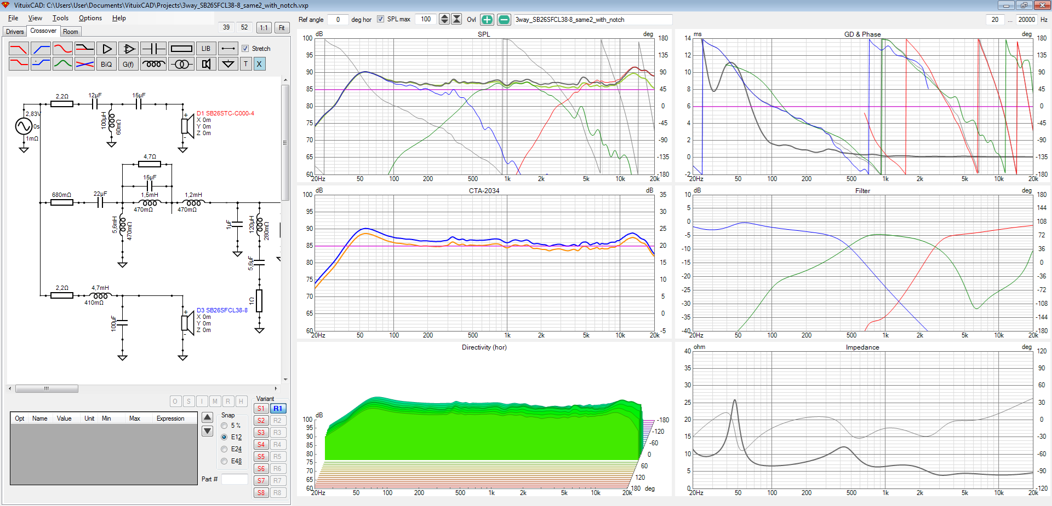This screenshot has height=506, width=1052.
Task: Select the E12 snap option
Action: (x=224, y=437)
